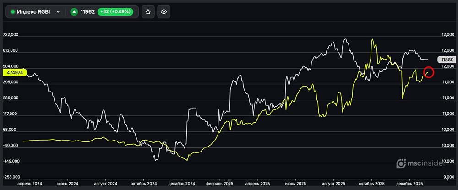Click the current value 11962
The height and width of the screenshot is (190, 458).
(x=87, y=12)
